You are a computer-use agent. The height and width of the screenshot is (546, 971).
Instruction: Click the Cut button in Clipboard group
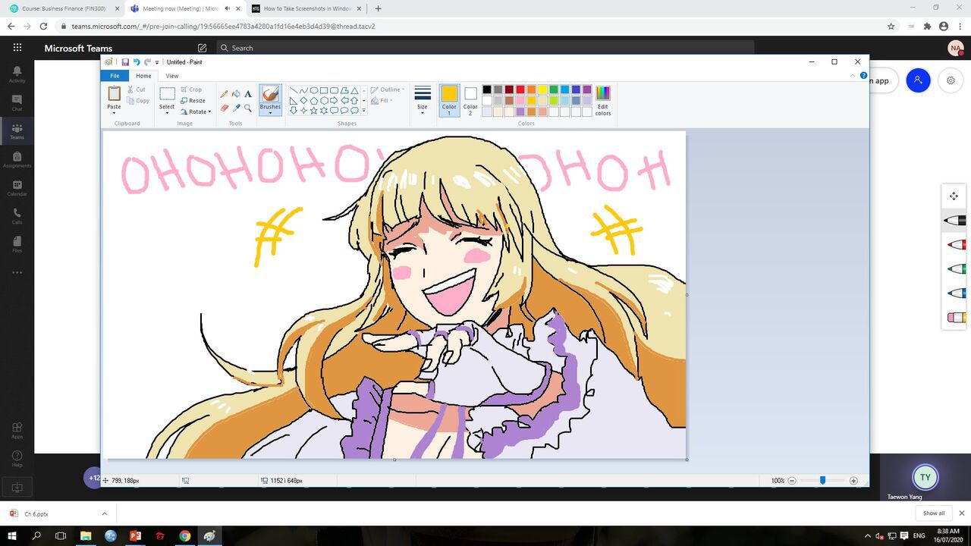pos(137,89)
